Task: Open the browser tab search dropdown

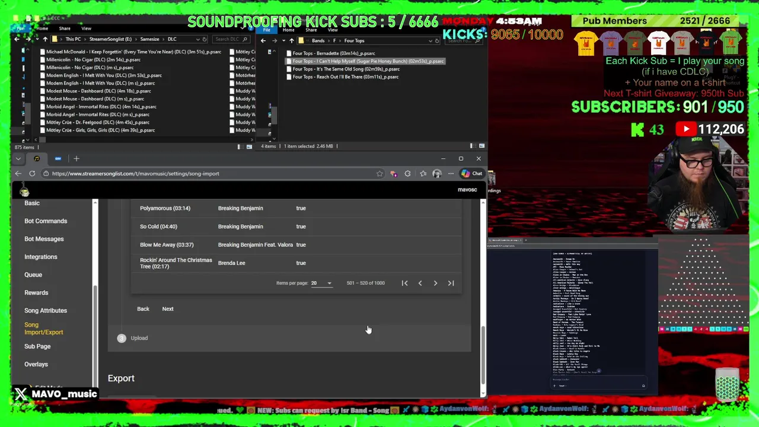Action: coord(18,158)
